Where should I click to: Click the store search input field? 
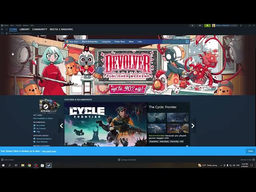(x=174, y=42)
